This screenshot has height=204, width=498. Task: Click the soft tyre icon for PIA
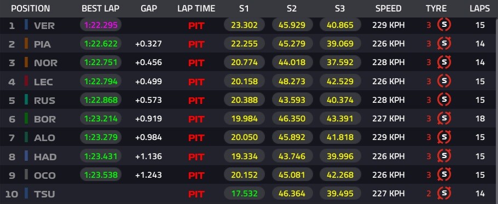[444, 43]
